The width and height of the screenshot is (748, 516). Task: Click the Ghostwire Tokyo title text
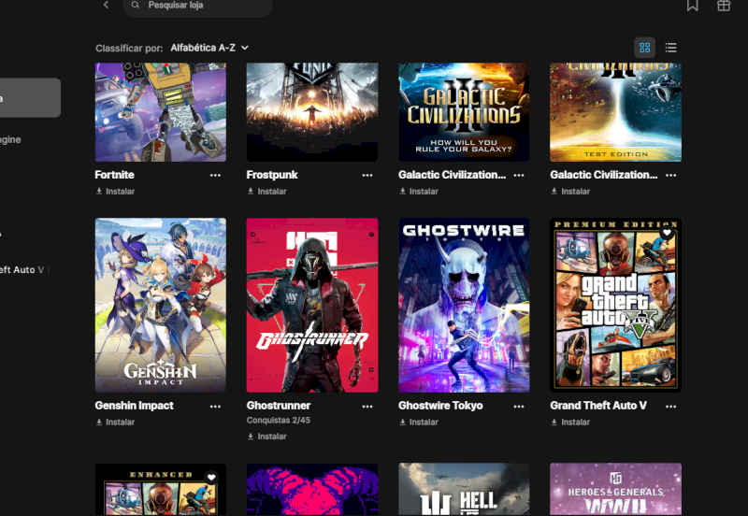click(440, 406)
